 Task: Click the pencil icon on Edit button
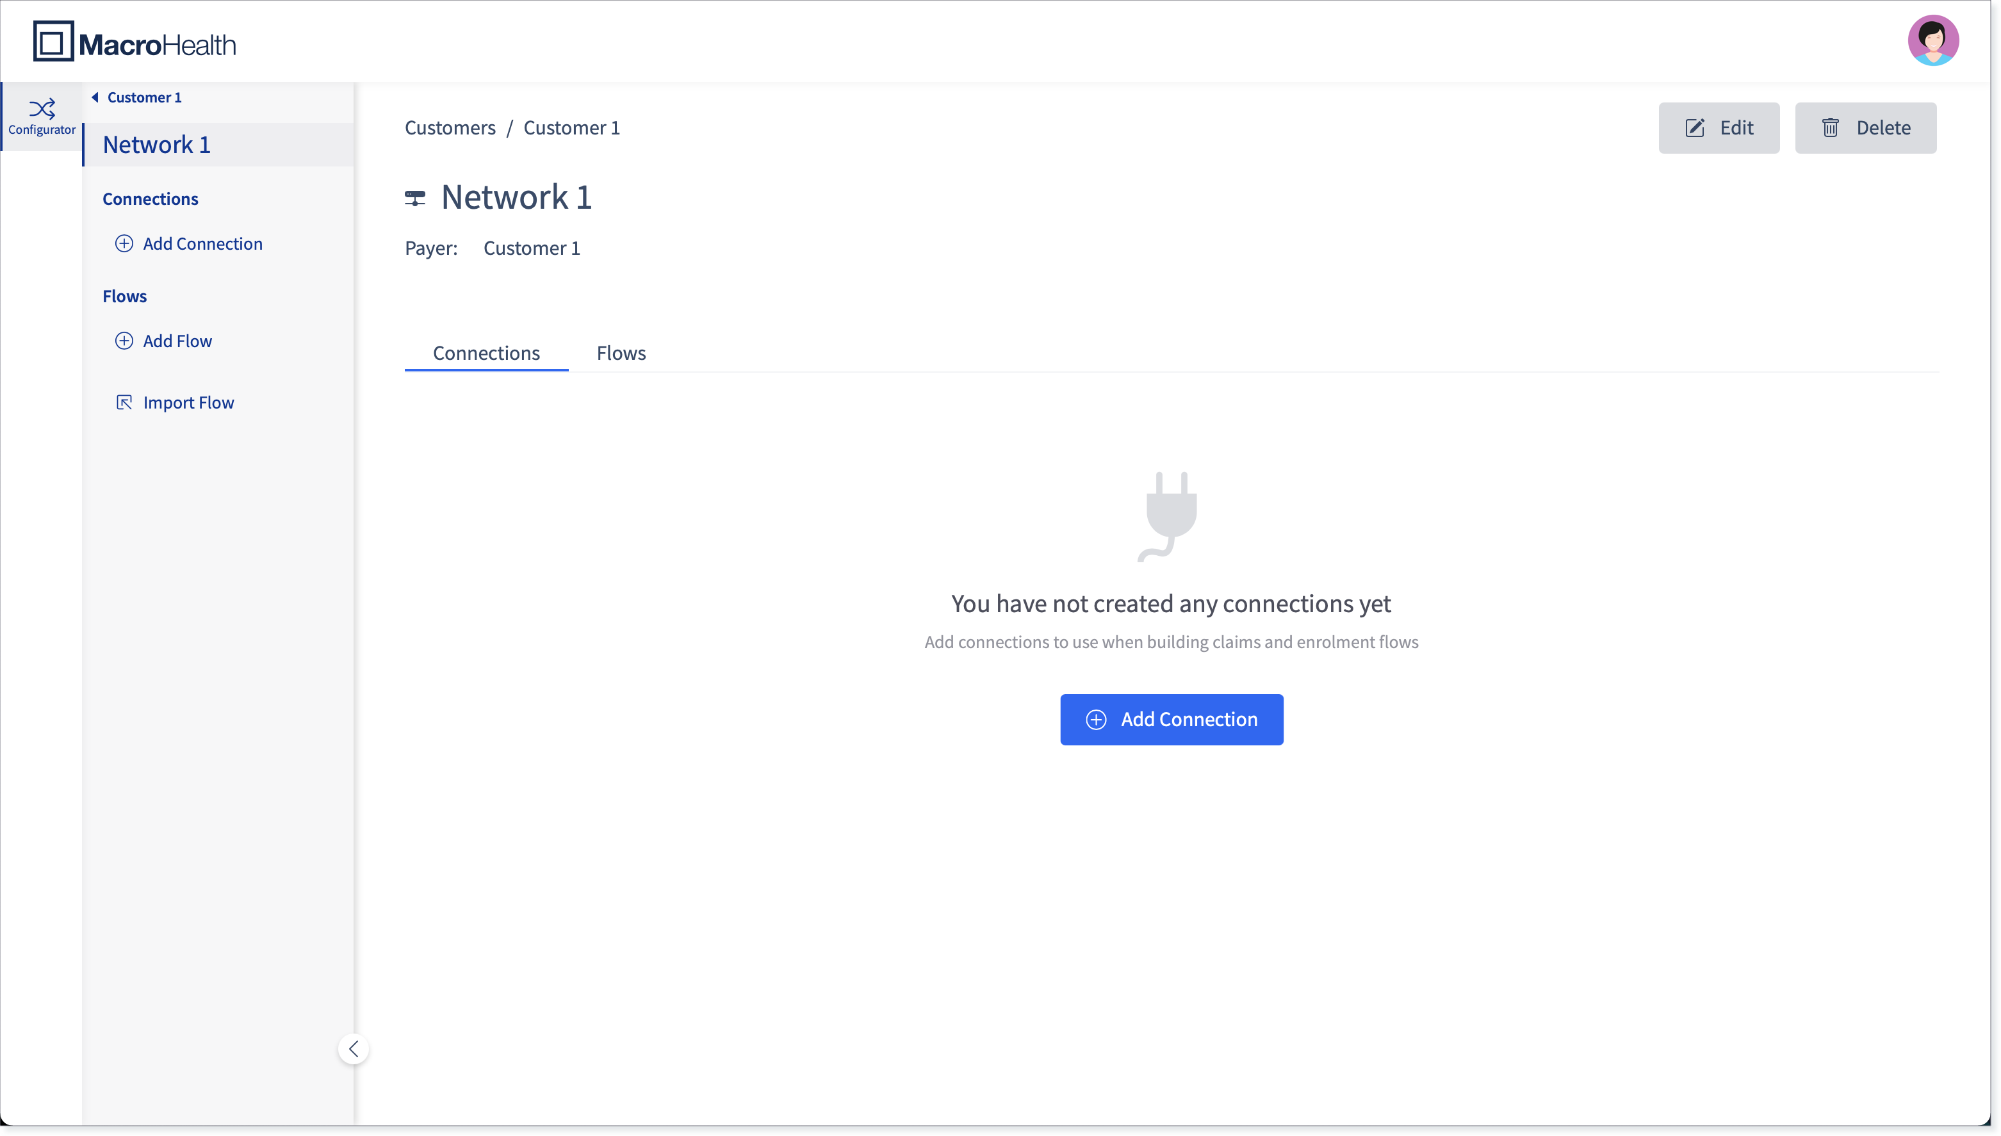(1694, 128)
